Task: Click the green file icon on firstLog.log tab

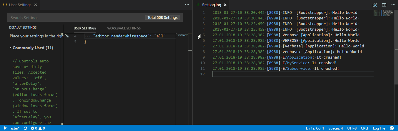Action: pyautogui.click(x=198, y=5)
